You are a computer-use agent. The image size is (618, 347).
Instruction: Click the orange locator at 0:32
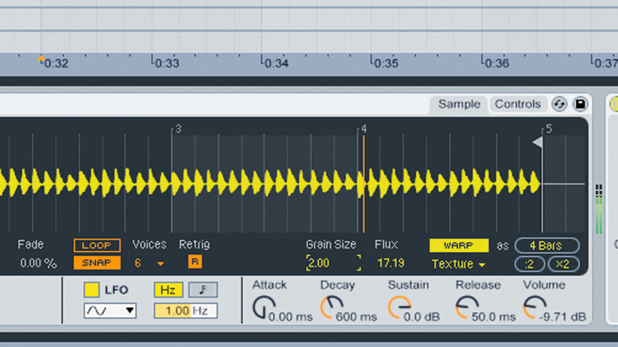41,59
